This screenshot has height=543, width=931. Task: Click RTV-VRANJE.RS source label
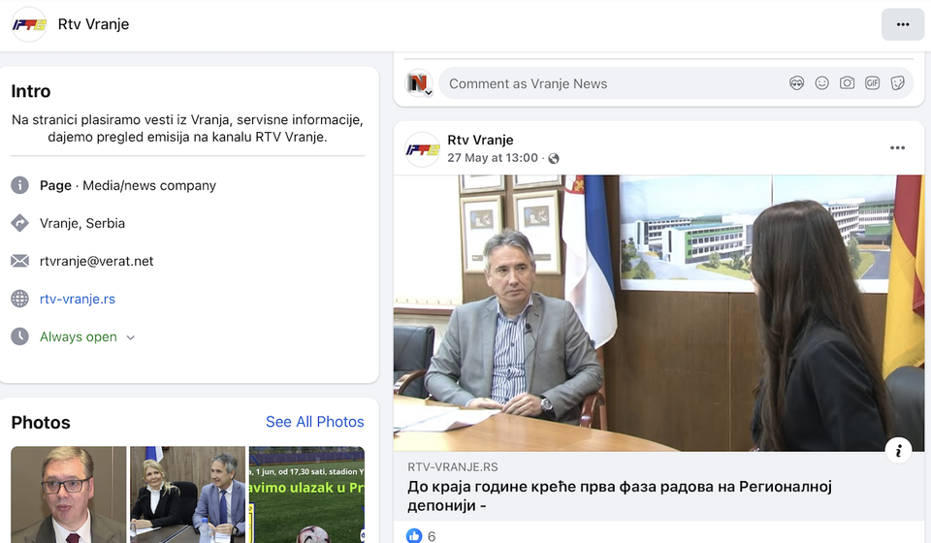(453, 467)
